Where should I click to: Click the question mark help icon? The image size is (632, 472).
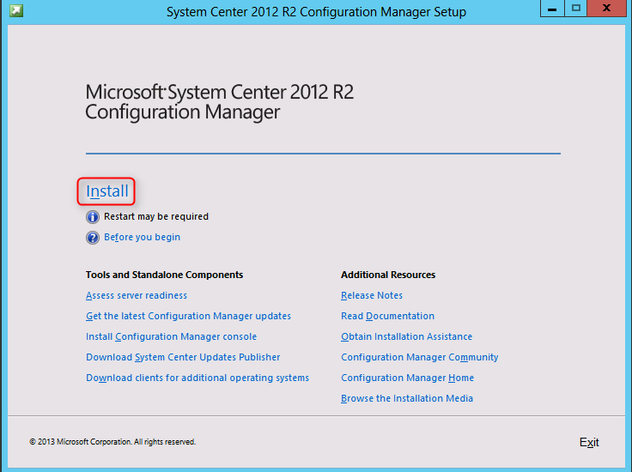(92, 238)
